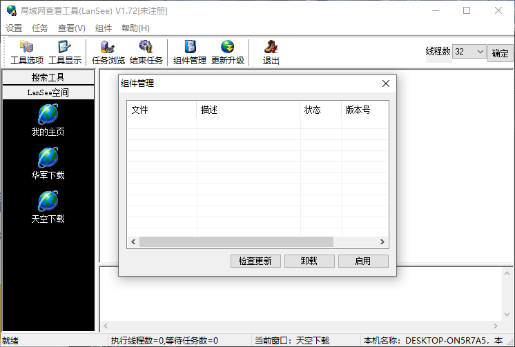Click the 当前窗口: 天空下载 status text
Image resolution: width=515 pixels, height=347 pixels.
292,341
